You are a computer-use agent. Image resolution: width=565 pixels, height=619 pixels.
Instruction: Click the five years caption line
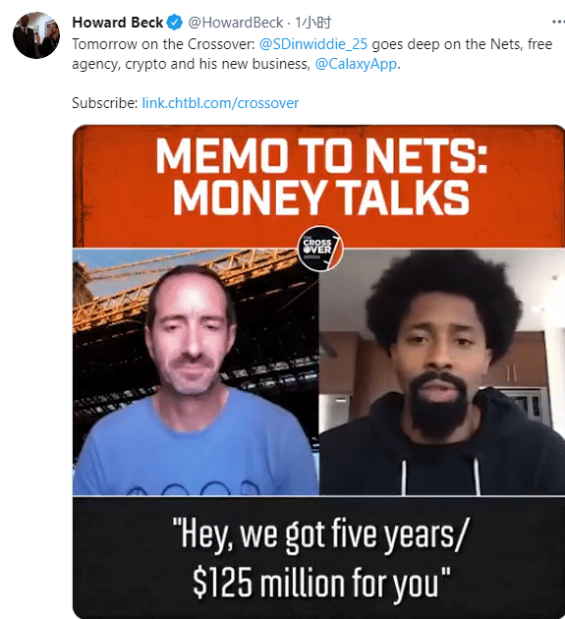pos(320,535)
